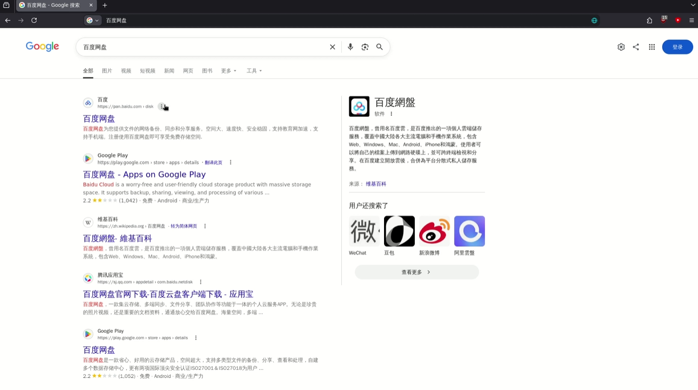The image size is (698, 390).
Task: Open the WeChat related search thumbnail
Action: click(x=364, y=231)
